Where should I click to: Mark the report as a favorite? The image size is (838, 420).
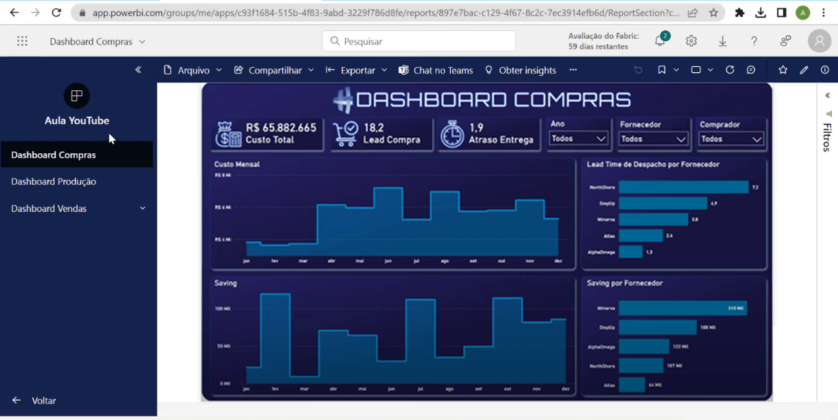click(783, 70)
